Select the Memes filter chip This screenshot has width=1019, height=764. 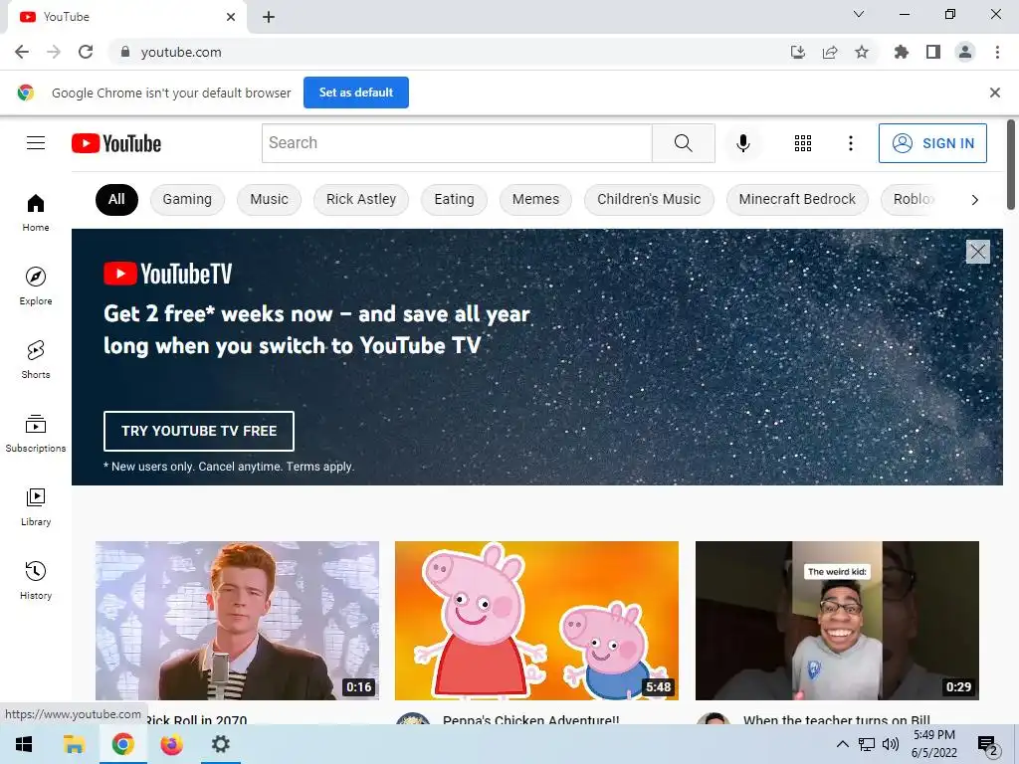click(x=535, y=199)
